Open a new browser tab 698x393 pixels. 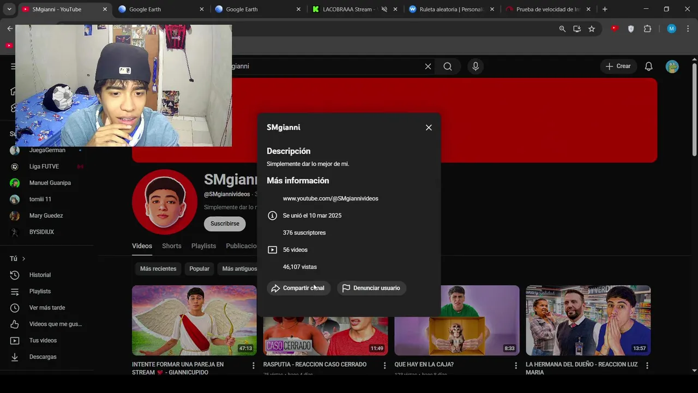(605, 9)
